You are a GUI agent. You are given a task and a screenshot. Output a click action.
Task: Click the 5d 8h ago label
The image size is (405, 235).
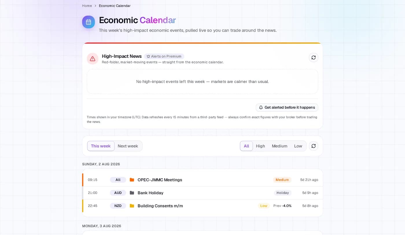pos(310,206)
